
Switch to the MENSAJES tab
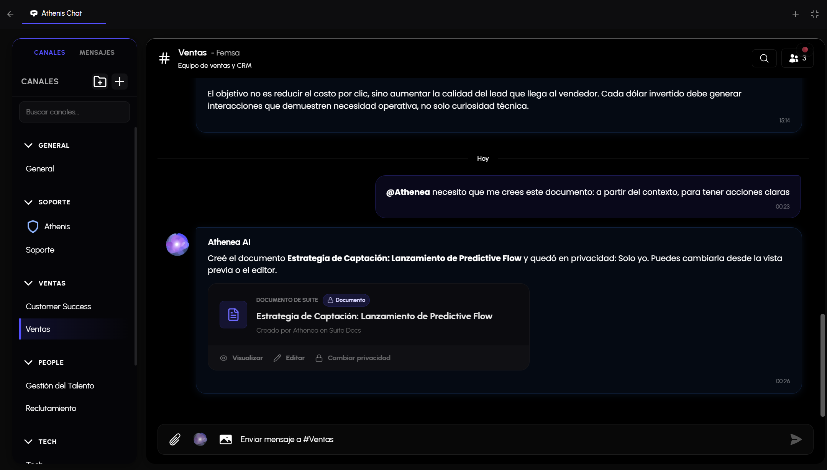tap(97, 52)
